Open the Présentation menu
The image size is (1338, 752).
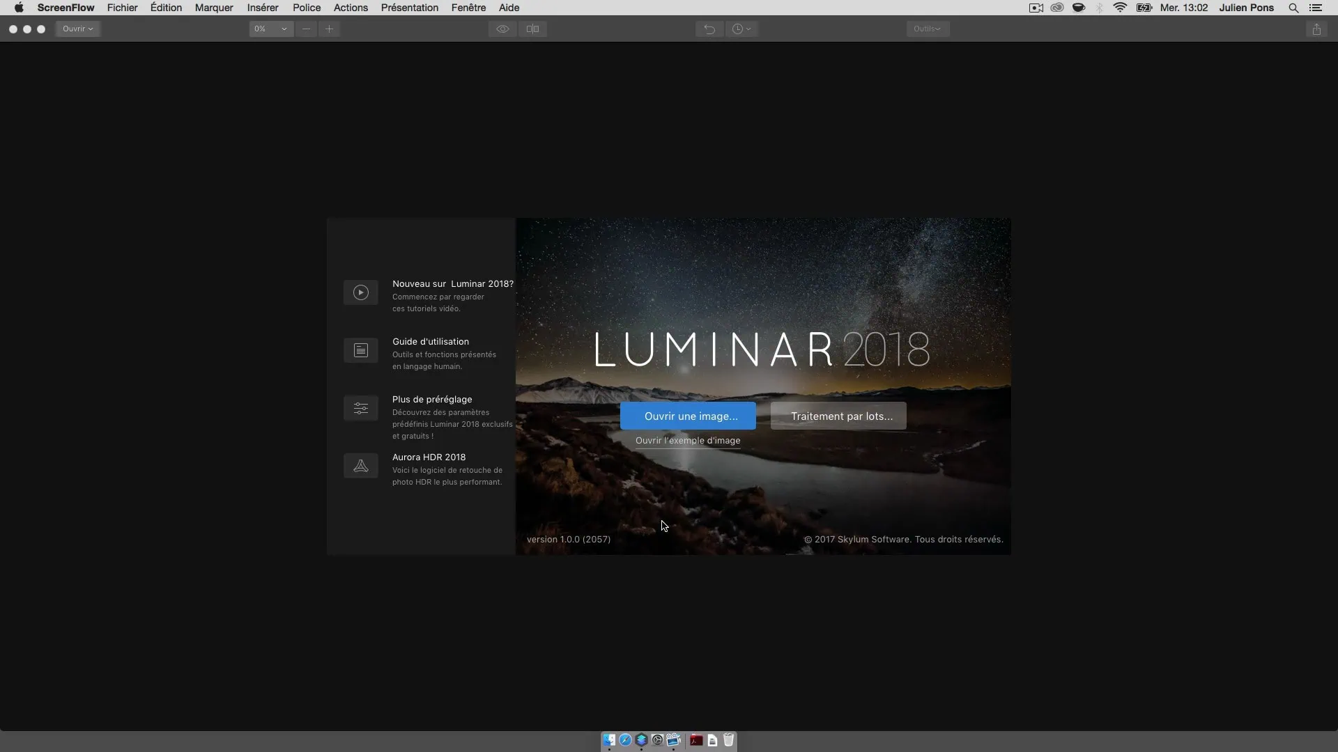(409, 8)
